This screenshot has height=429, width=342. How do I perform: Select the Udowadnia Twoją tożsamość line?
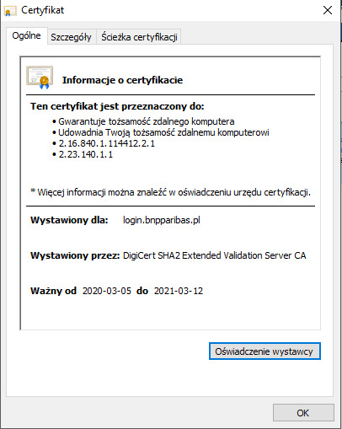click(163, 132)
